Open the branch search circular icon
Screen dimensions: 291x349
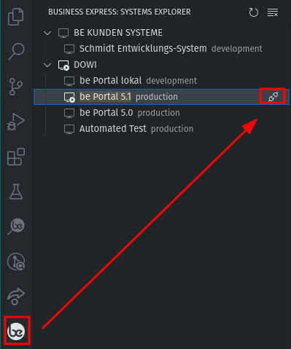tap(16, 262)
